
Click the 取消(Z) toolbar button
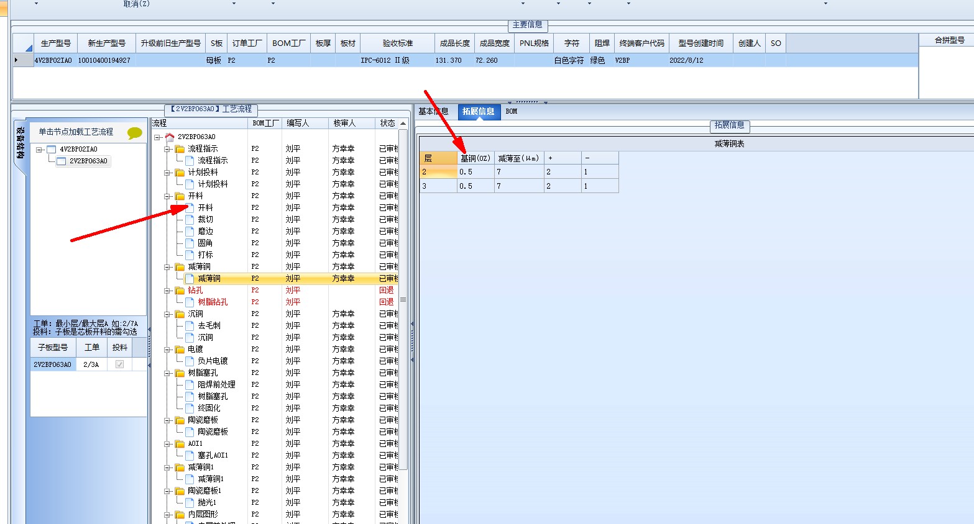coord(136,4)
